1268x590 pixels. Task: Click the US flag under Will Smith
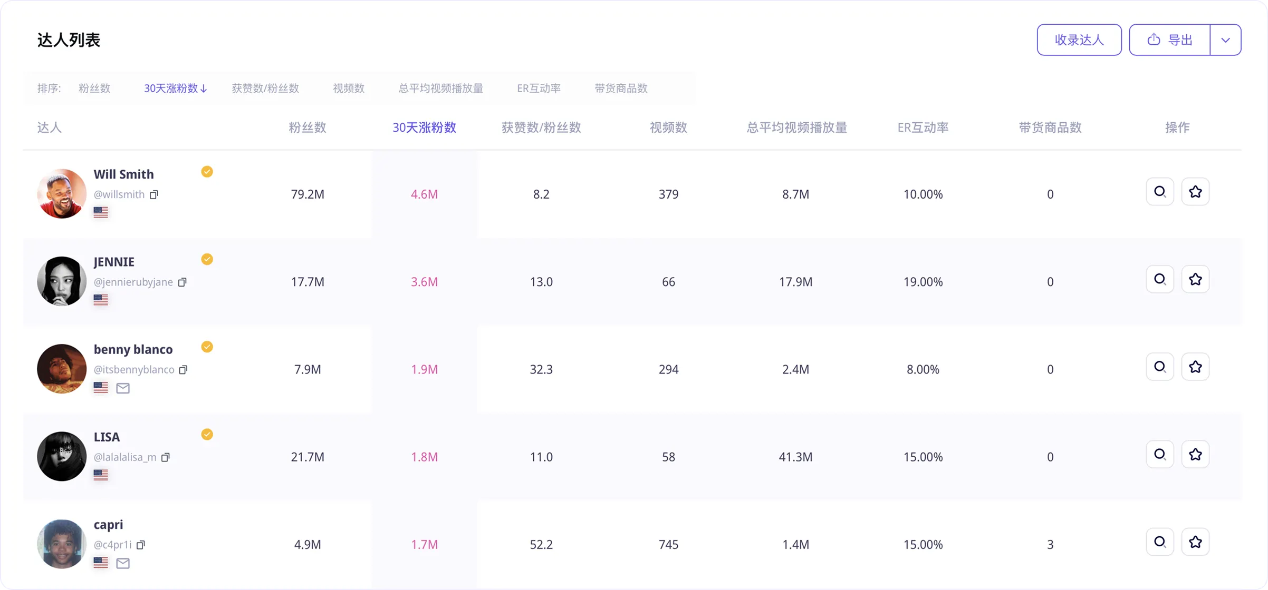pos(101,212)
